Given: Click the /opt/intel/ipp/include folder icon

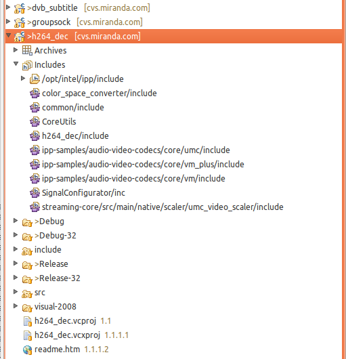Looking at the screenshot, I should tap(35, 79).
